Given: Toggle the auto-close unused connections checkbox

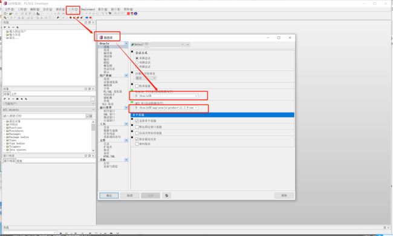Looking at the screenshot, I should [137, 133].
